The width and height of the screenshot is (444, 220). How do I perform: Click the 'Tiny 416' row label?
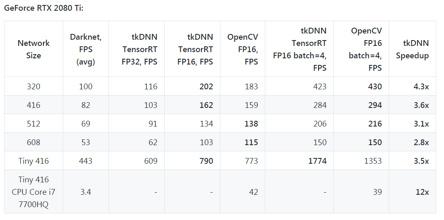click(33, 161)
